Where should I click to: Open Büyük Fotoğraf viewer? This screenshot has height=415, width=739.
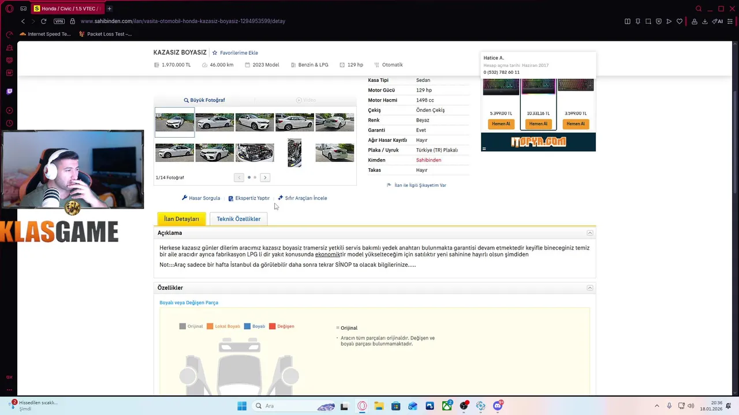click(x=204, y=100)
